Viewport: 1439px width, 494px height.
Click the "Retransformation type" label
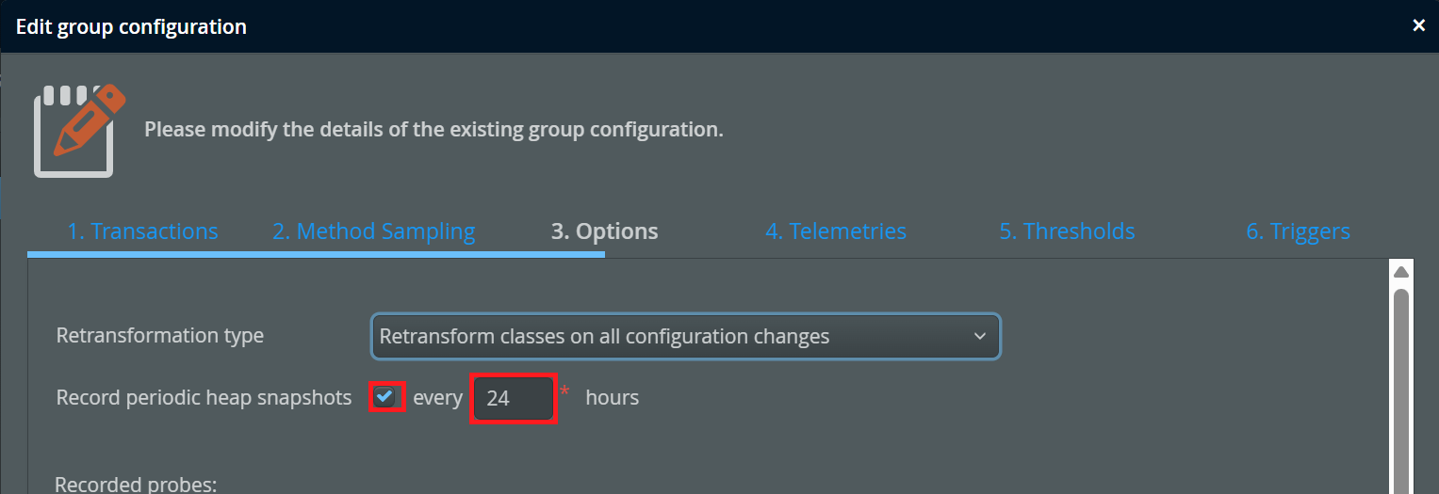160,336
